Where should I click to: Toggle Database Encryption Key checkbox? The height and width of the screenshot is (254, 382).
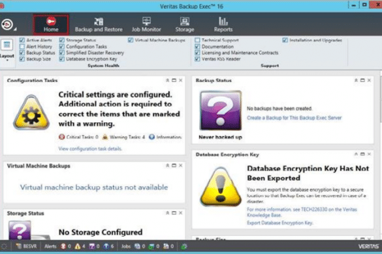click(62, 59)
